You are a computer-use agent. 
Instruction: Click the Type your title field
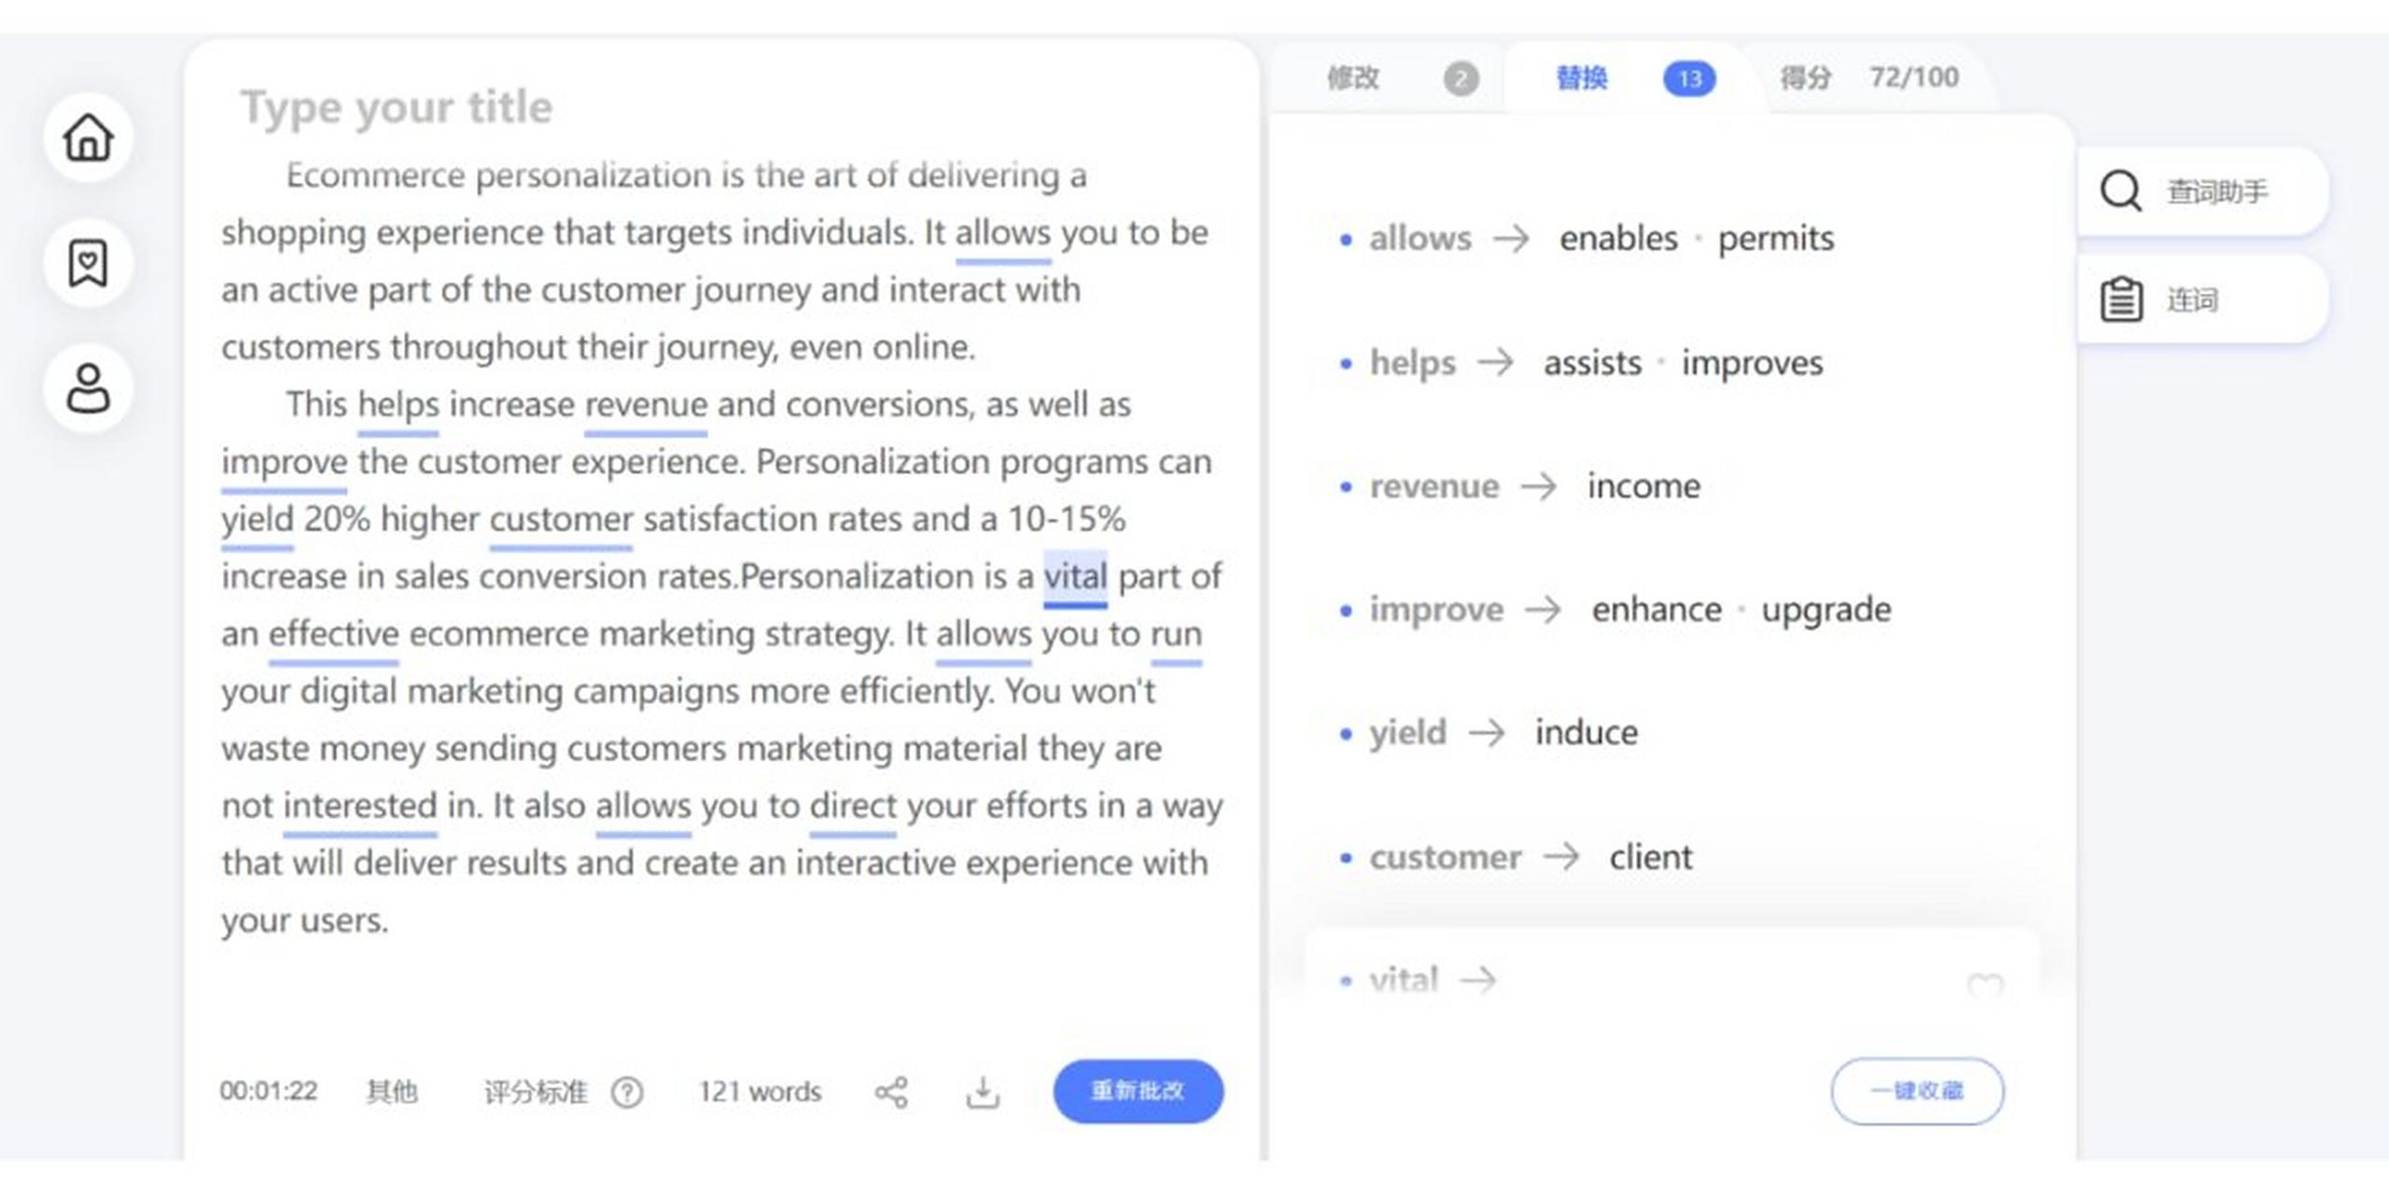398,107
